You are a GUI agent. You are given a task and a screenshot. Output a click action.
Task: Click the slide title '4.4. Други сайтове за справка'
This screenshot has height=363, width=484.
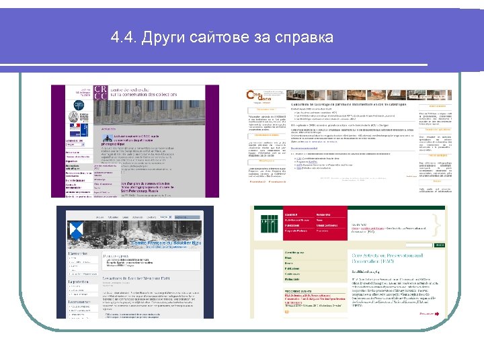pos(222,37)
